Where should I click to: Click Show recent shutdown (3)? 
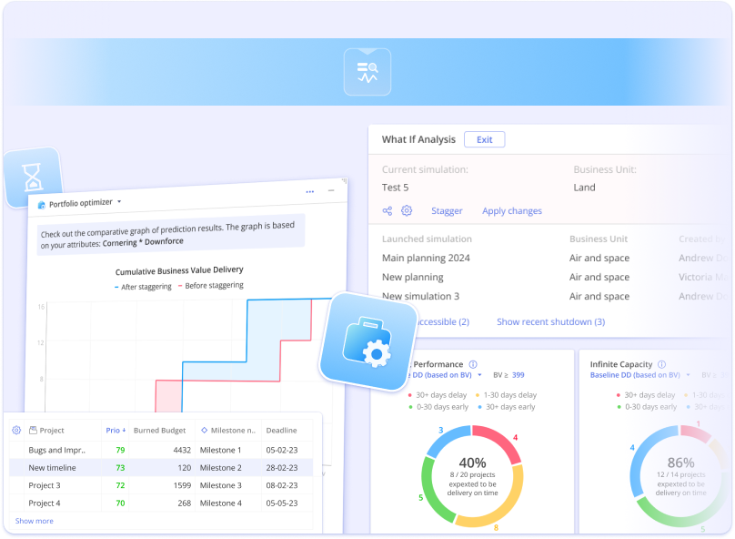(550, 321)
